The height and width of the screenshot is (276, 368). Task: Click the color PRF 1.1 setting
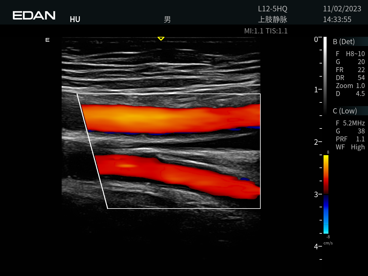tap(350, 139)
